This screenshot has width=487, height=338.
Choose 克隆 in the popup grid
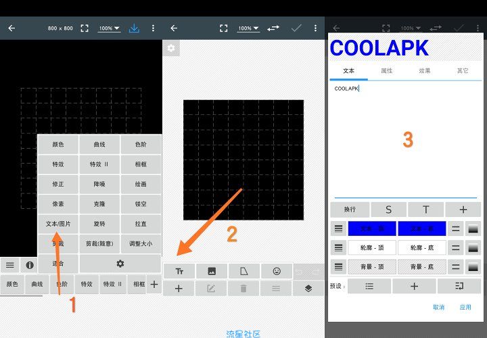(99, 204)
